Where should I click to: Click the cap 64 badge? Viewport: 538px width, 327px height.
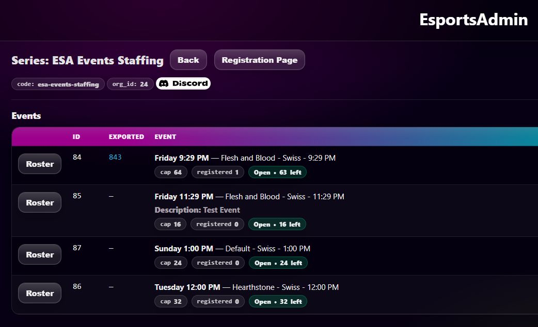click(x=171, y=173)
